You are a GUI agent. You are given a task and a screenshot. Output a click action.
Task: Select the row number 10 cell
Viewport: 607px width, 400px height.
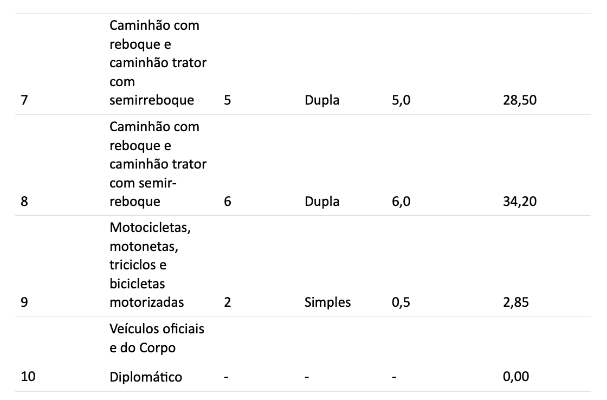pos(28,376)
